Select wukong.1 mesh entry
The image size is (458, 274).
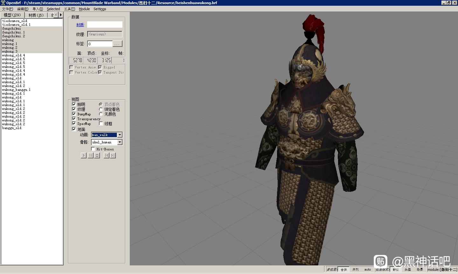tap(32, 44)
